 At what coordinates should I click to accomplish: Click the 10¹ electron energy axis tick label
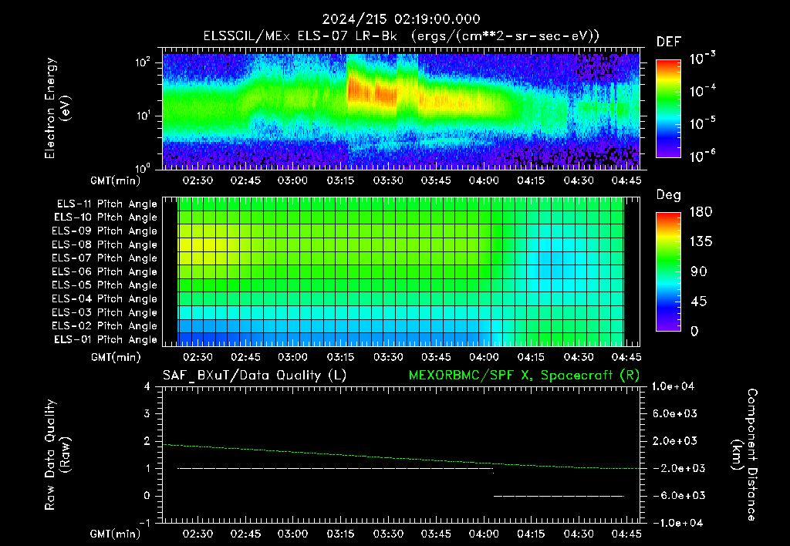tap(143, 116)
